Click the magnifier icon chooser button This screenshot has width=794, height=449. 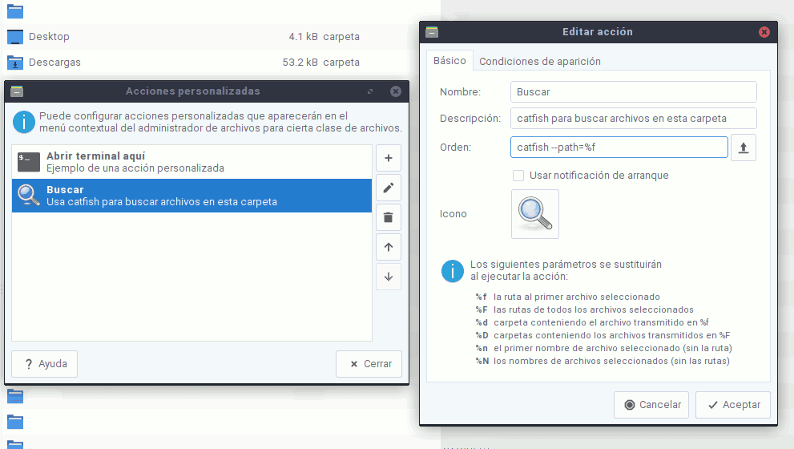click(x=534, y=214)
